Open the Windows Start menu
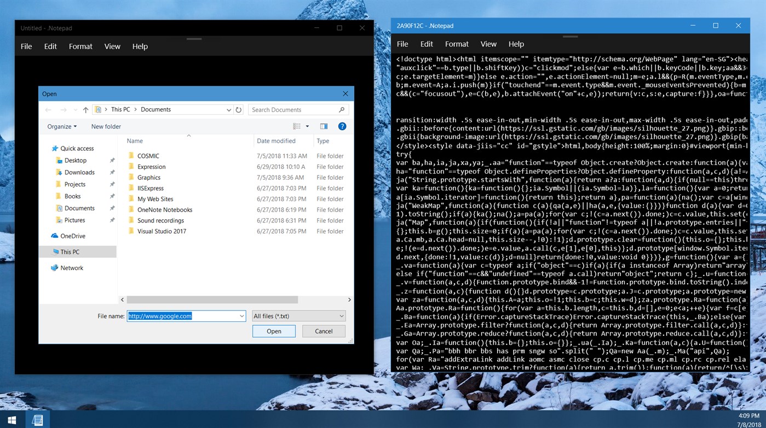Screen dimensions: 766x428 click(x=11, y=419)
